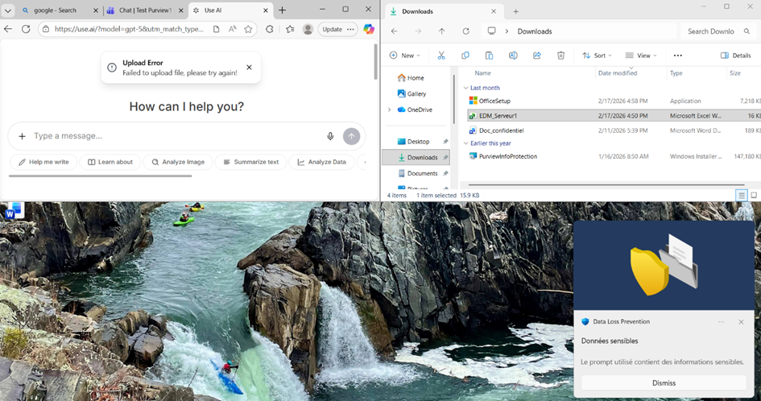Click the Share icon in Explorer toolbar
This screenshot has height=401, width=761.
[537, 56]
